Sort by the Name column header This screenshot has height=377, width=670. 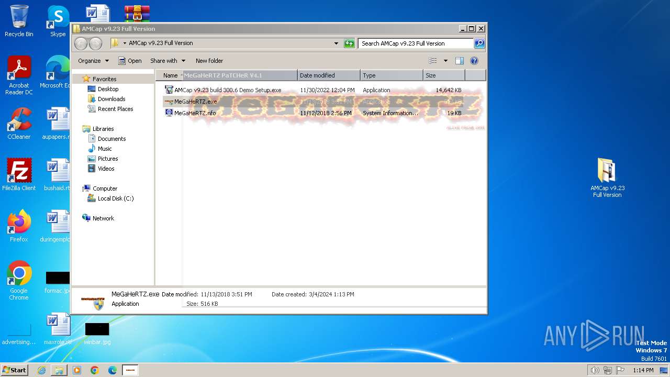coord(170,75)
